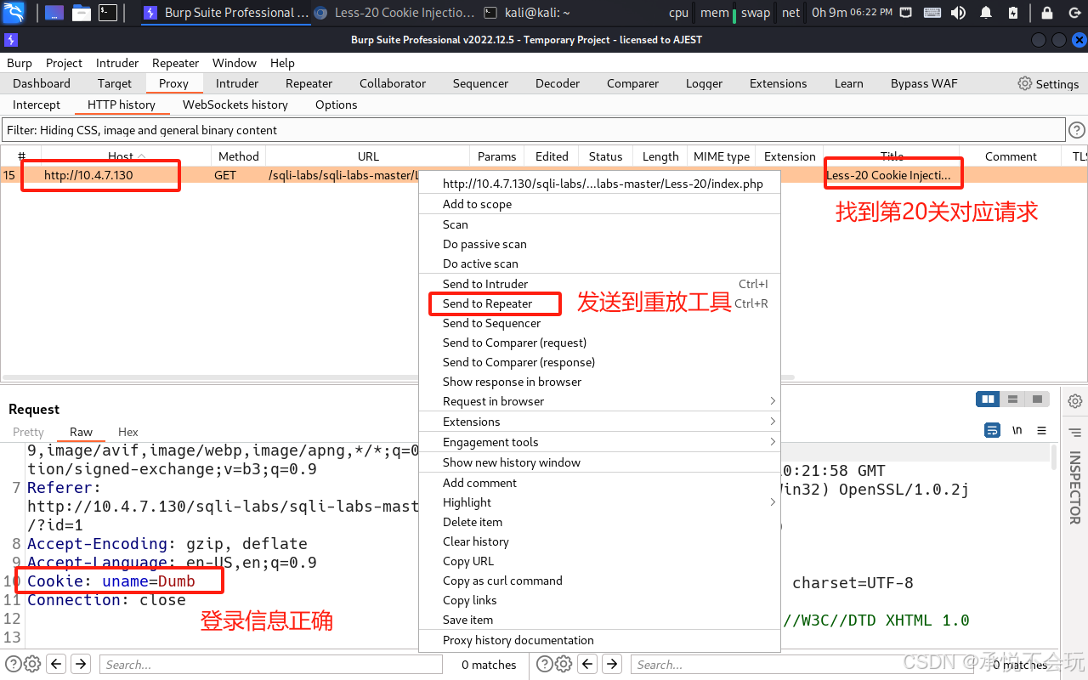The image size is (1088, 680).
Task: Open the Filter settings bar
Action: coord(533,130)
